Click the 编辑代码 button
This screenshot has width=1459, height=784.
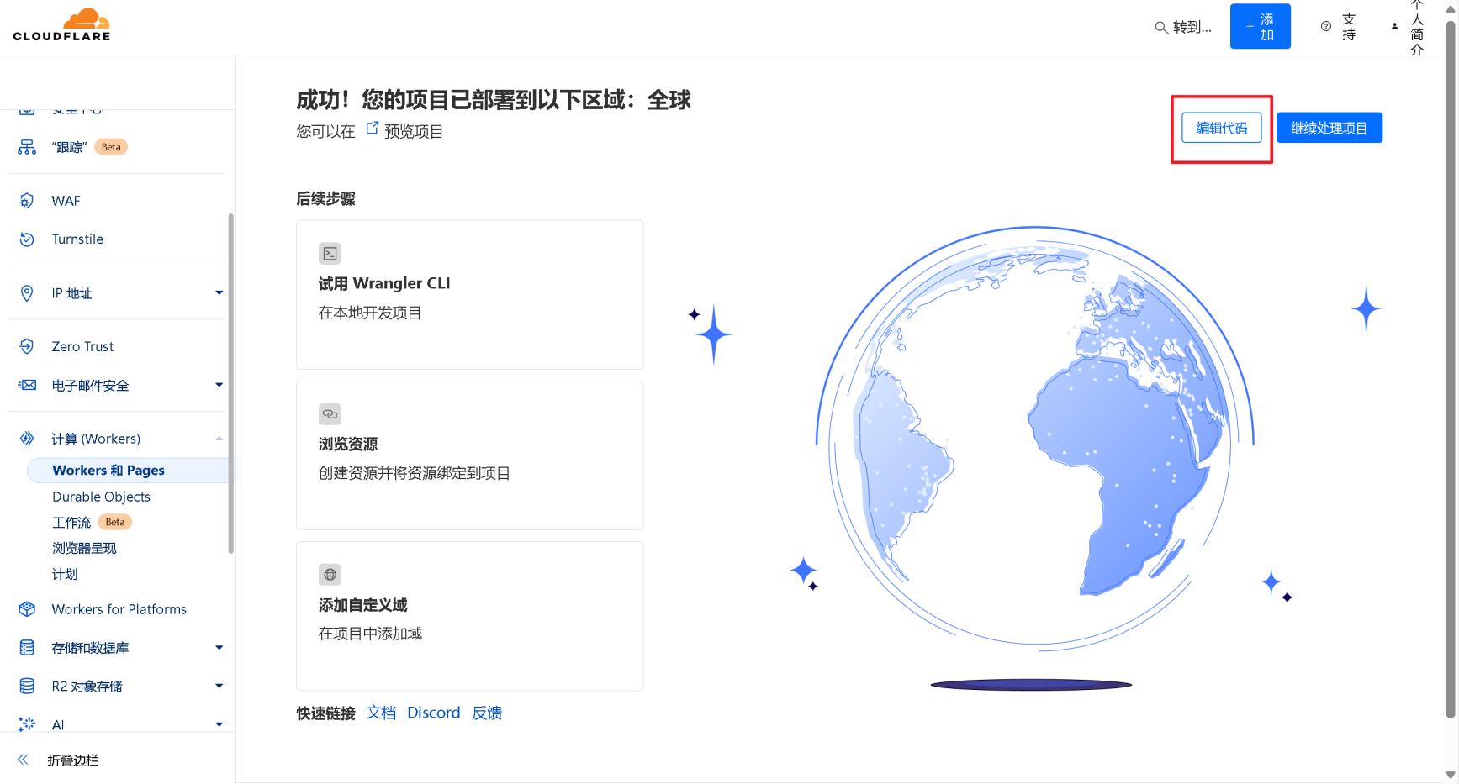click(x=1221, y=128)
